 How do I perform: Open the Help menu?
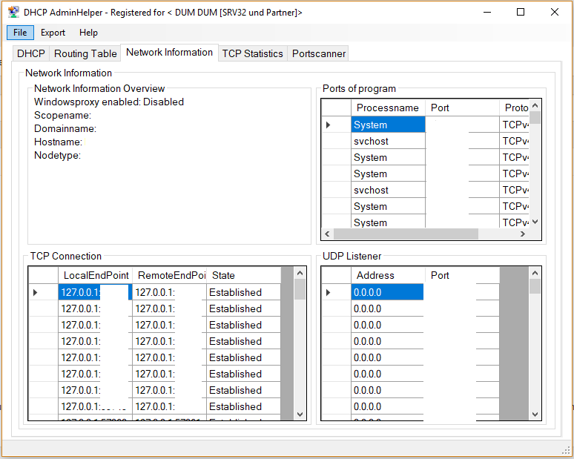[88, 33]
